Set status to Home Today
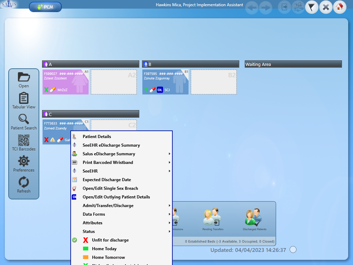 click(122, 249)
